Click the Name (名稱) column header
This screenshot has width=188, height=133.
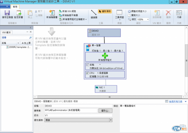(9, 43)
